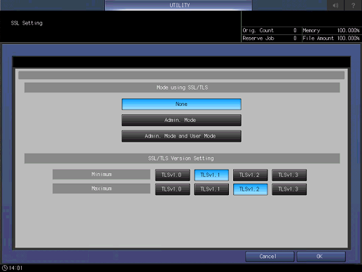The image size is (362, 272).
Task: Set Minimum version to TLSv1.3
Action: pos(289,175)
